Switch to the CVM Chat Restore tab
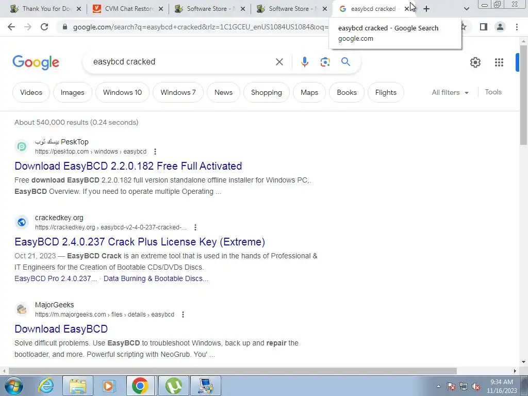Viewport: 528px width, 396px height. click(x=127, y=9)
